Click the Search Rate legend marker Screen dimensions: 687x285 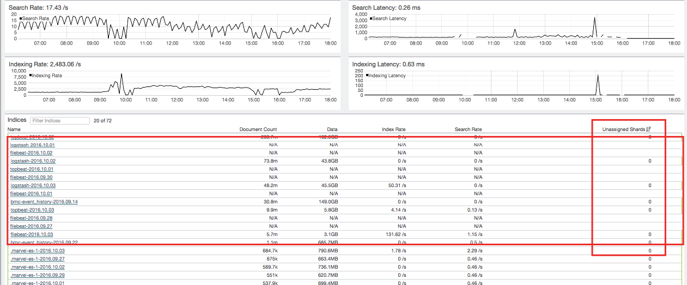tap(21, 18)
